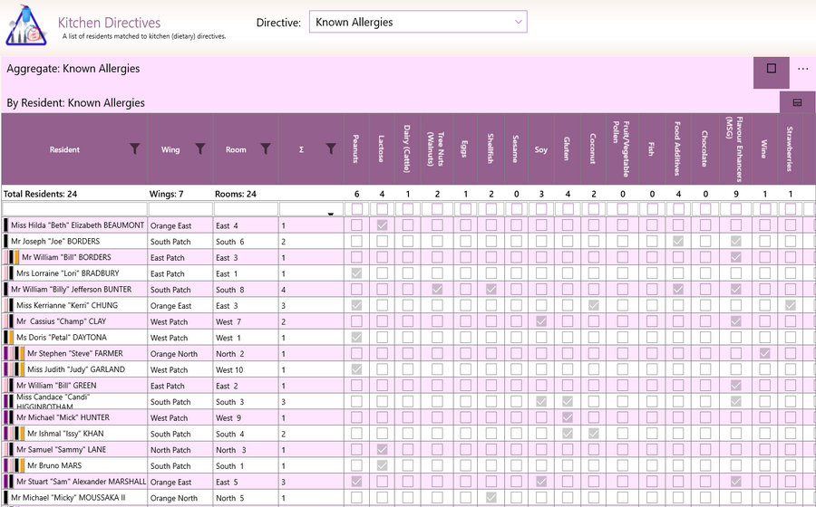Click in the Room filter row field
816x507 pixels.
(x=246, y=209)
